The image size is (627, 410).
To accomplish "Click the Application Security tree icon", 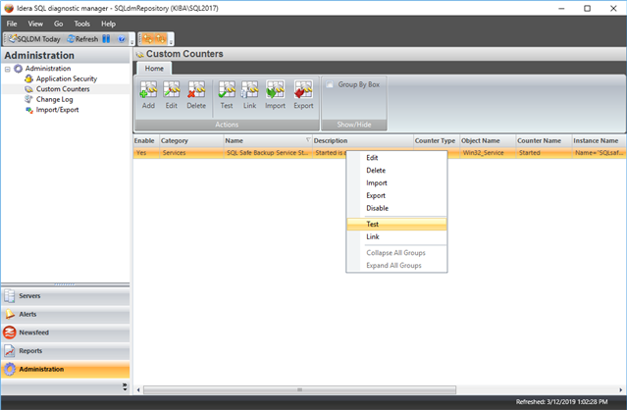I will click(x=28, y=78).
